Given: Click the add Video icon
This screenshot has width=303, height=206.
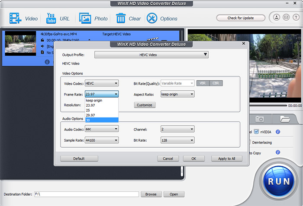Looking at the screenshot, I should (x=15, y=18).
